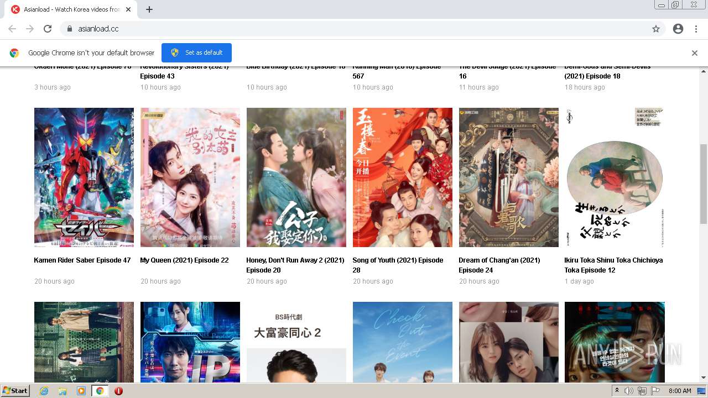Click '11 hours ago' under The Devil Judge
Screen dimensions: 708x398
tap(479, 87)
